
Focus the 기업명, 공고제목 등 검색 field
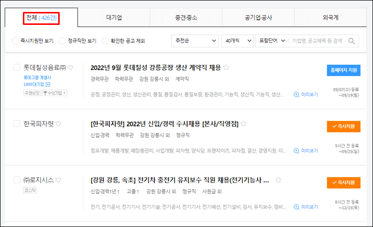(x=318, y=41)
